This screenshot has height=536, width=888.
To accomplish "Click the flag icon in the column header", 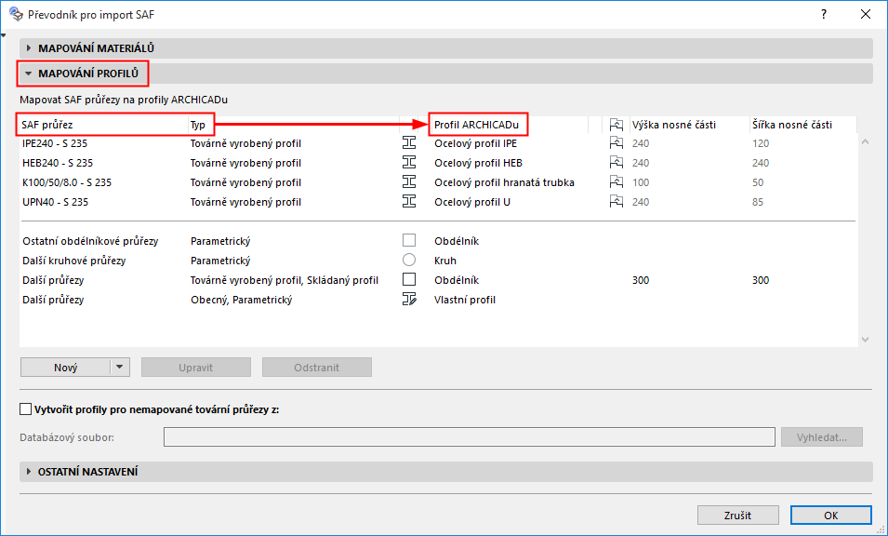I will pyautogui.click(x=616, y=124).
